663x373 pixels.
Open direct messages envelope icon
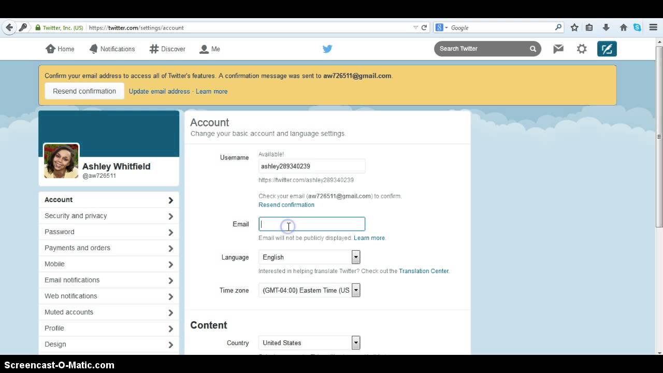pos(558,49)
